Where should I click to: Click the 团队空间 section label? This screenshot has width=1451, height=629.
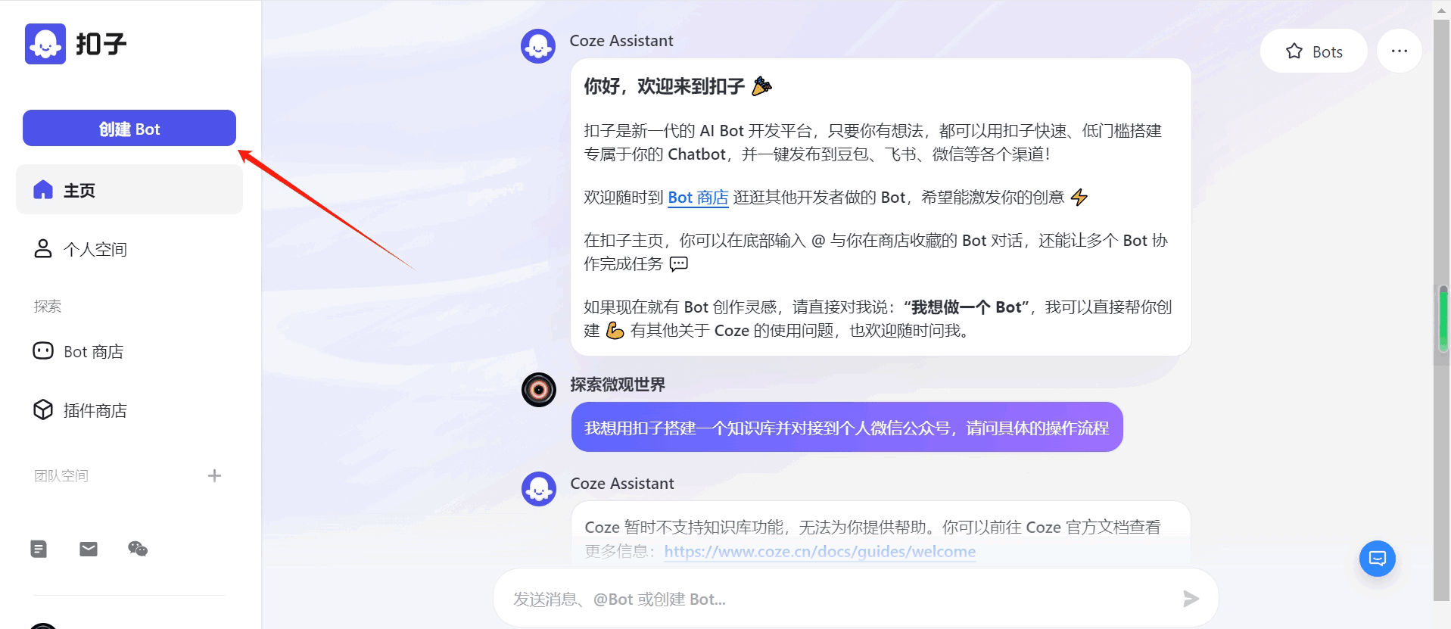(x=61, y=475)
